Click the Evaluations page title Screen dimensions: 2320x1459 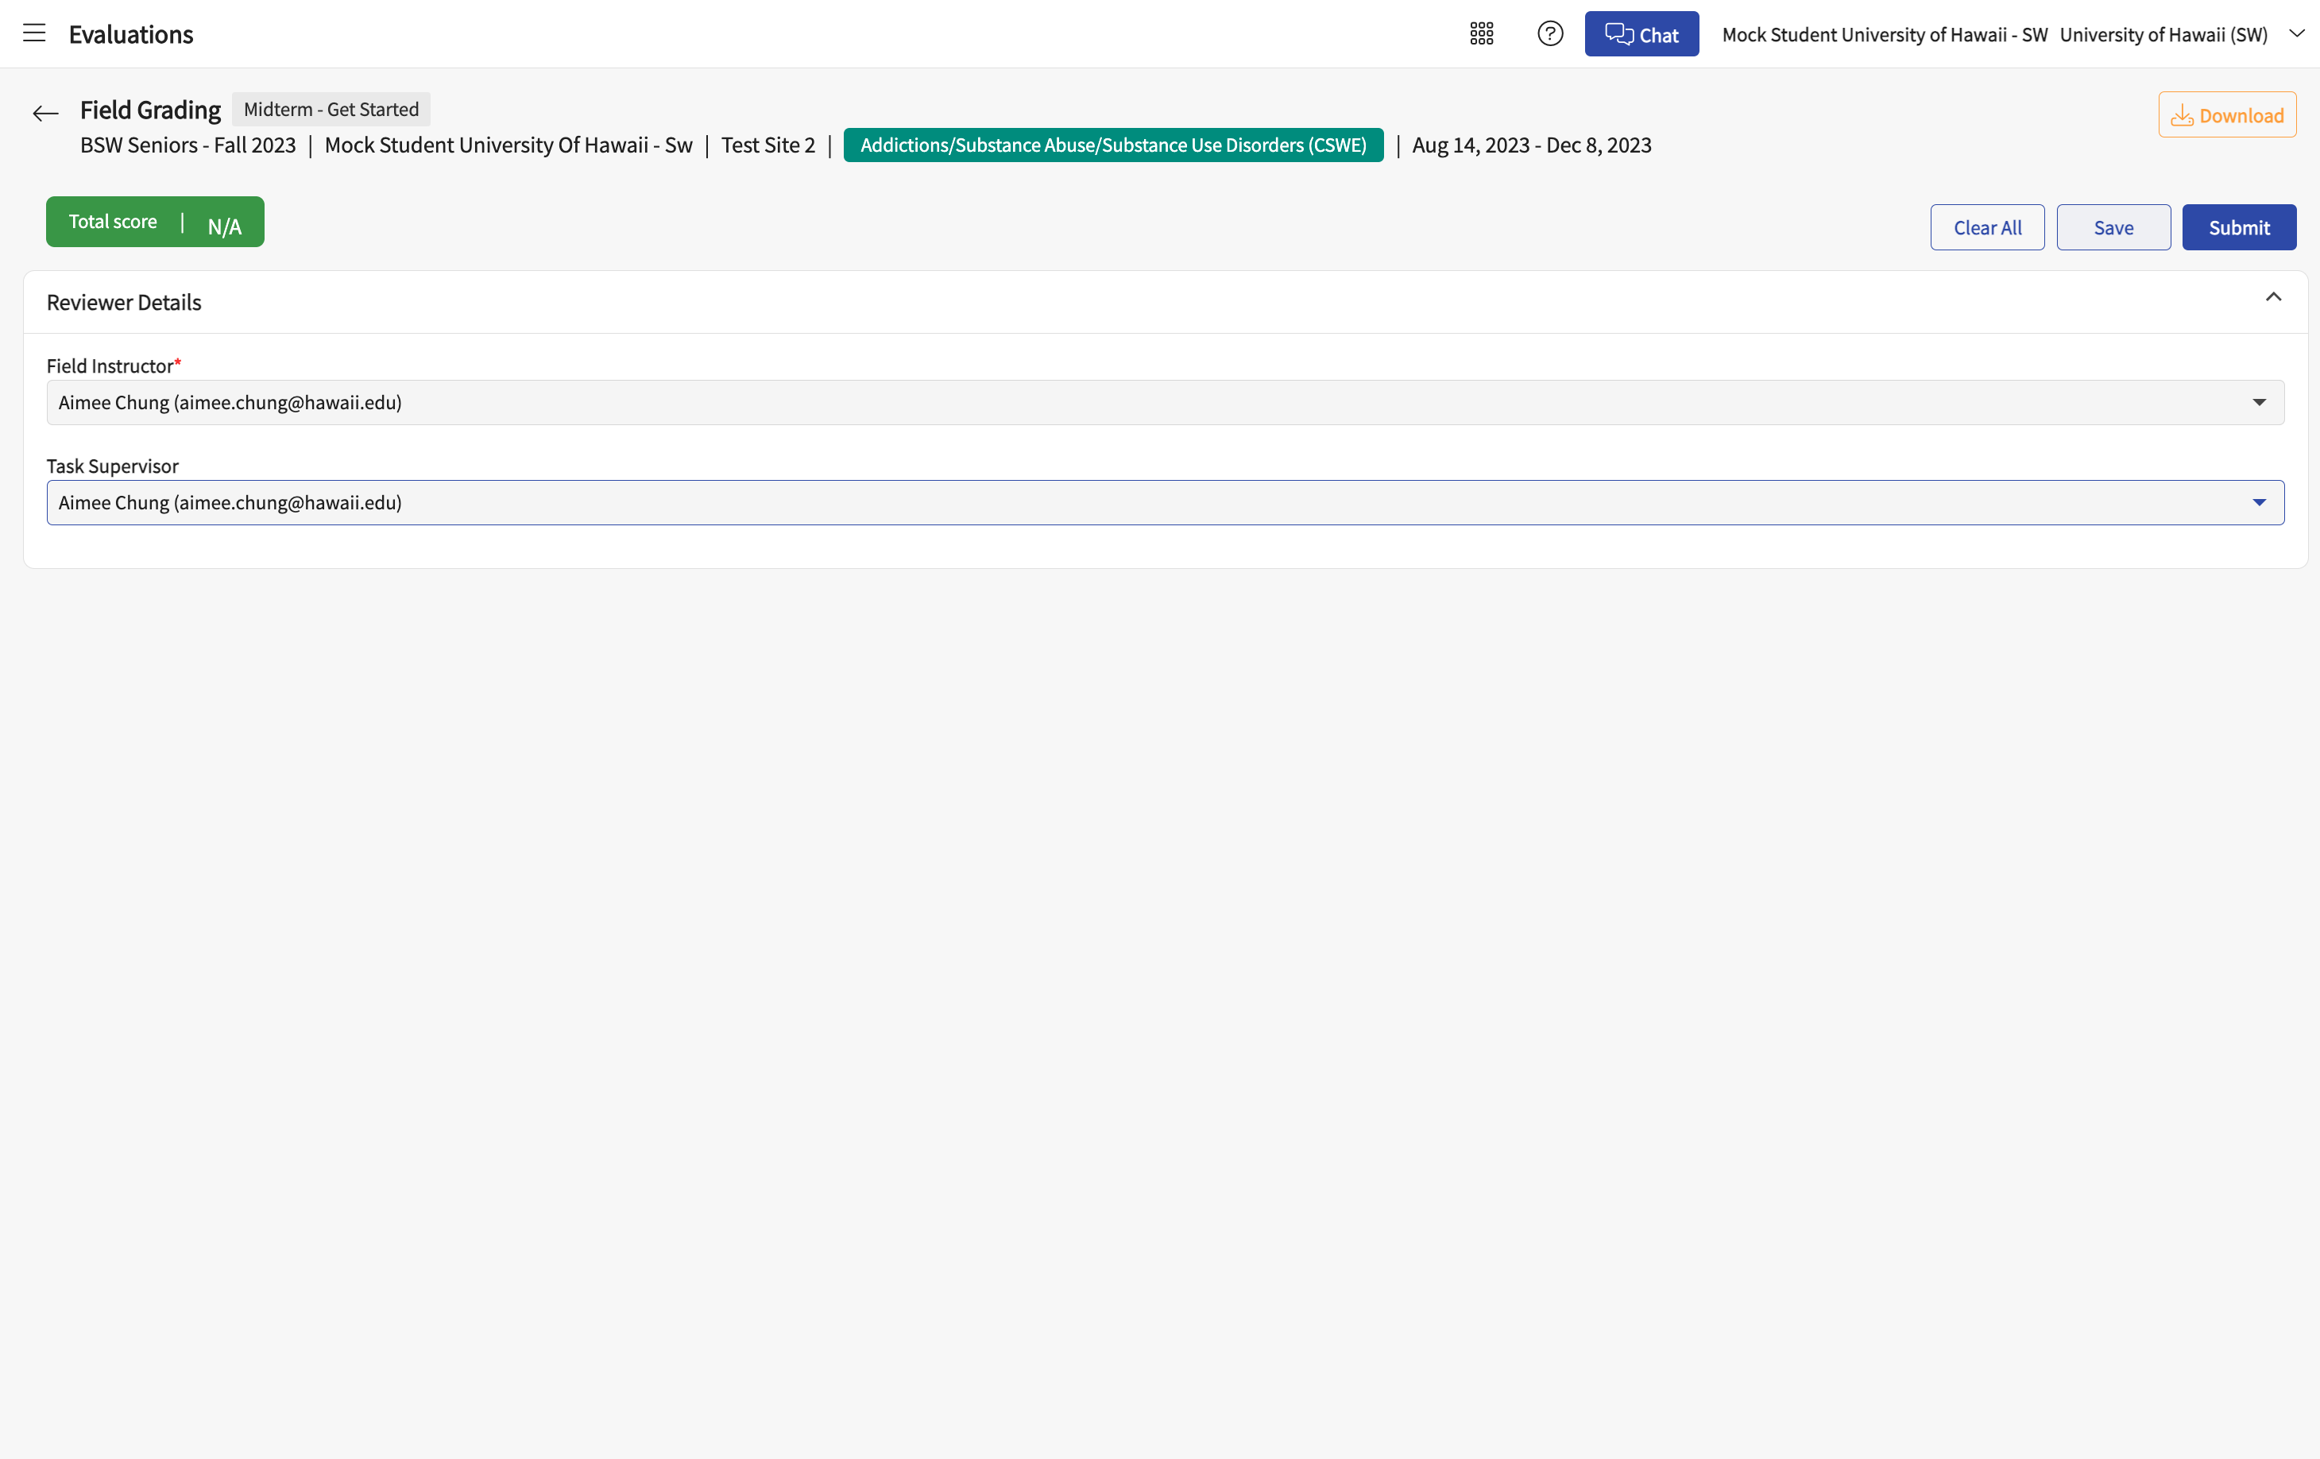coord(131,35)
